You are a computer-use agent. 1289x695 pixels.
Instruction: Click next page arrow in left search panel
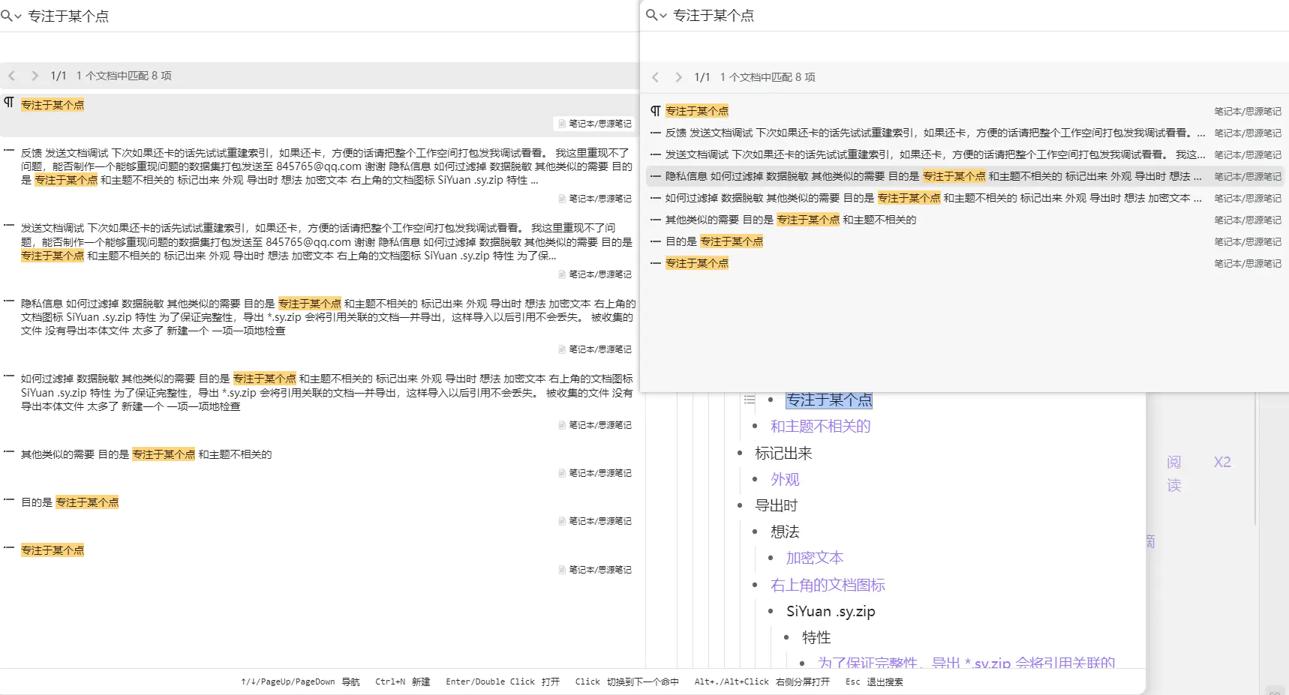click(x=35, y=76)
